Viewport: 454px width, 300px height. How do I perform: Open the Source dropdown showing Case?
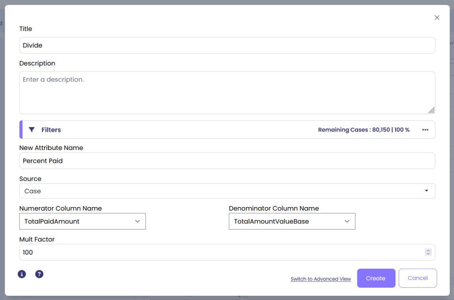(227, 191)
